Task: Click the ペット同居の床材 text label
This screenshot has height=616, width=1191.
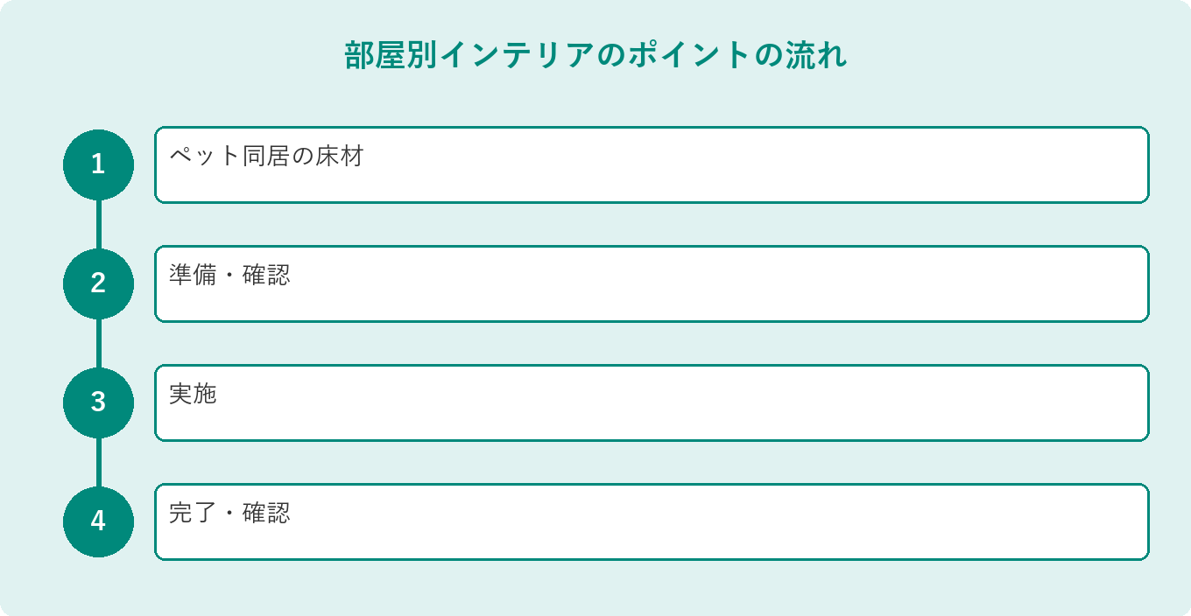Action: (266, 157)
